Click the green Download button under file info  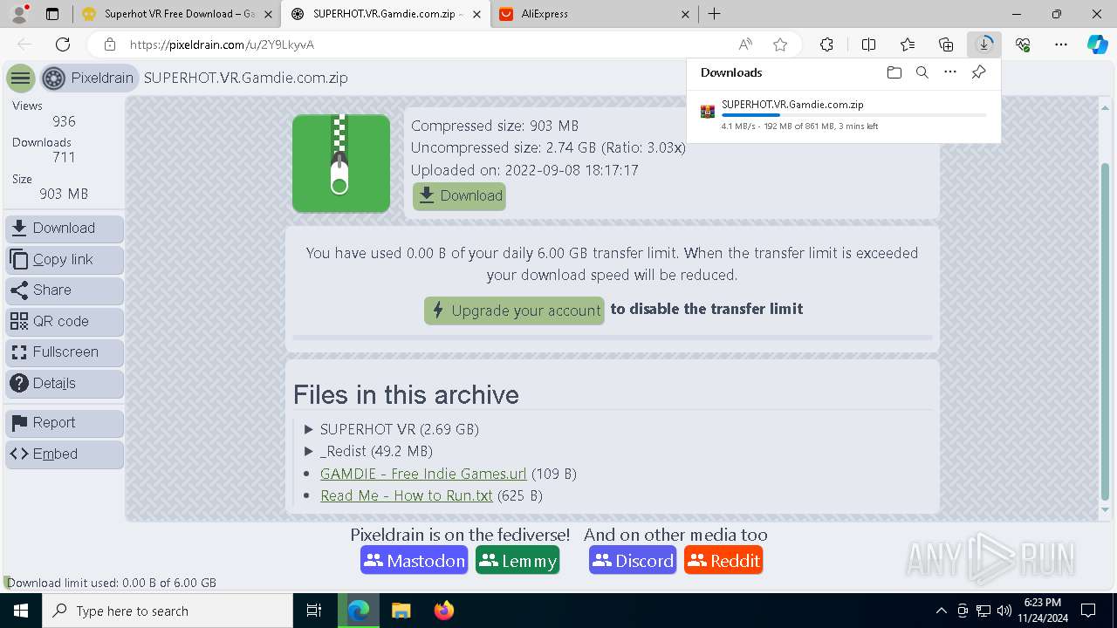tap(459, 195)
